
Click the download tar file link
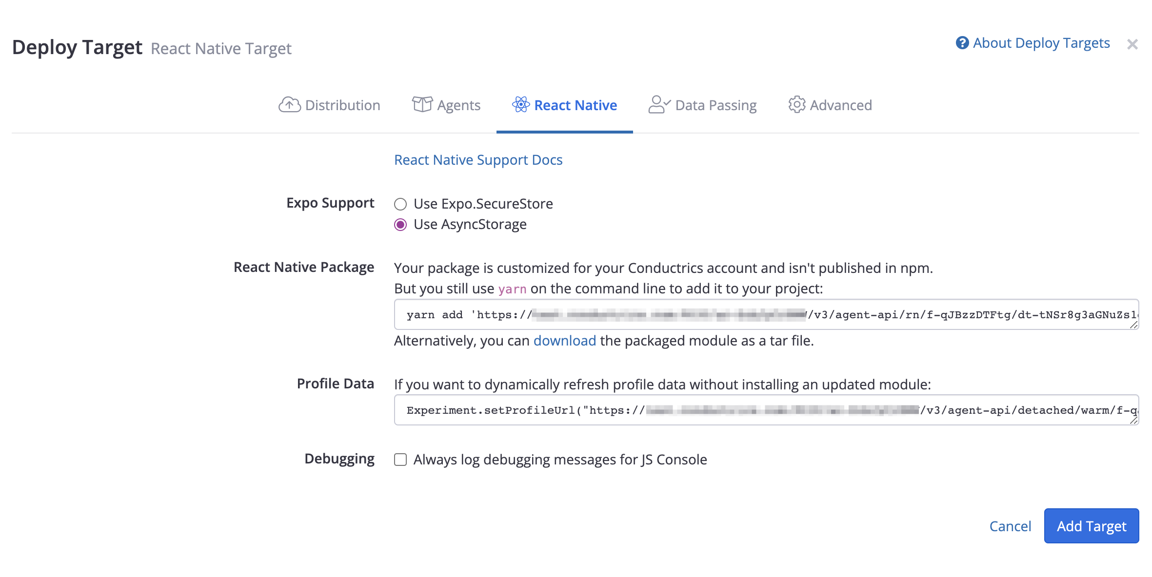564,341
